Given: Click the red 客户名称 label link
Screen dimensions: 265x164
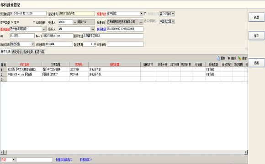Looking at the screenshot, I should (5, 29).
